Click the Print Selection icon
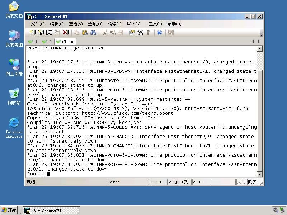 click(x=113, y=33)
